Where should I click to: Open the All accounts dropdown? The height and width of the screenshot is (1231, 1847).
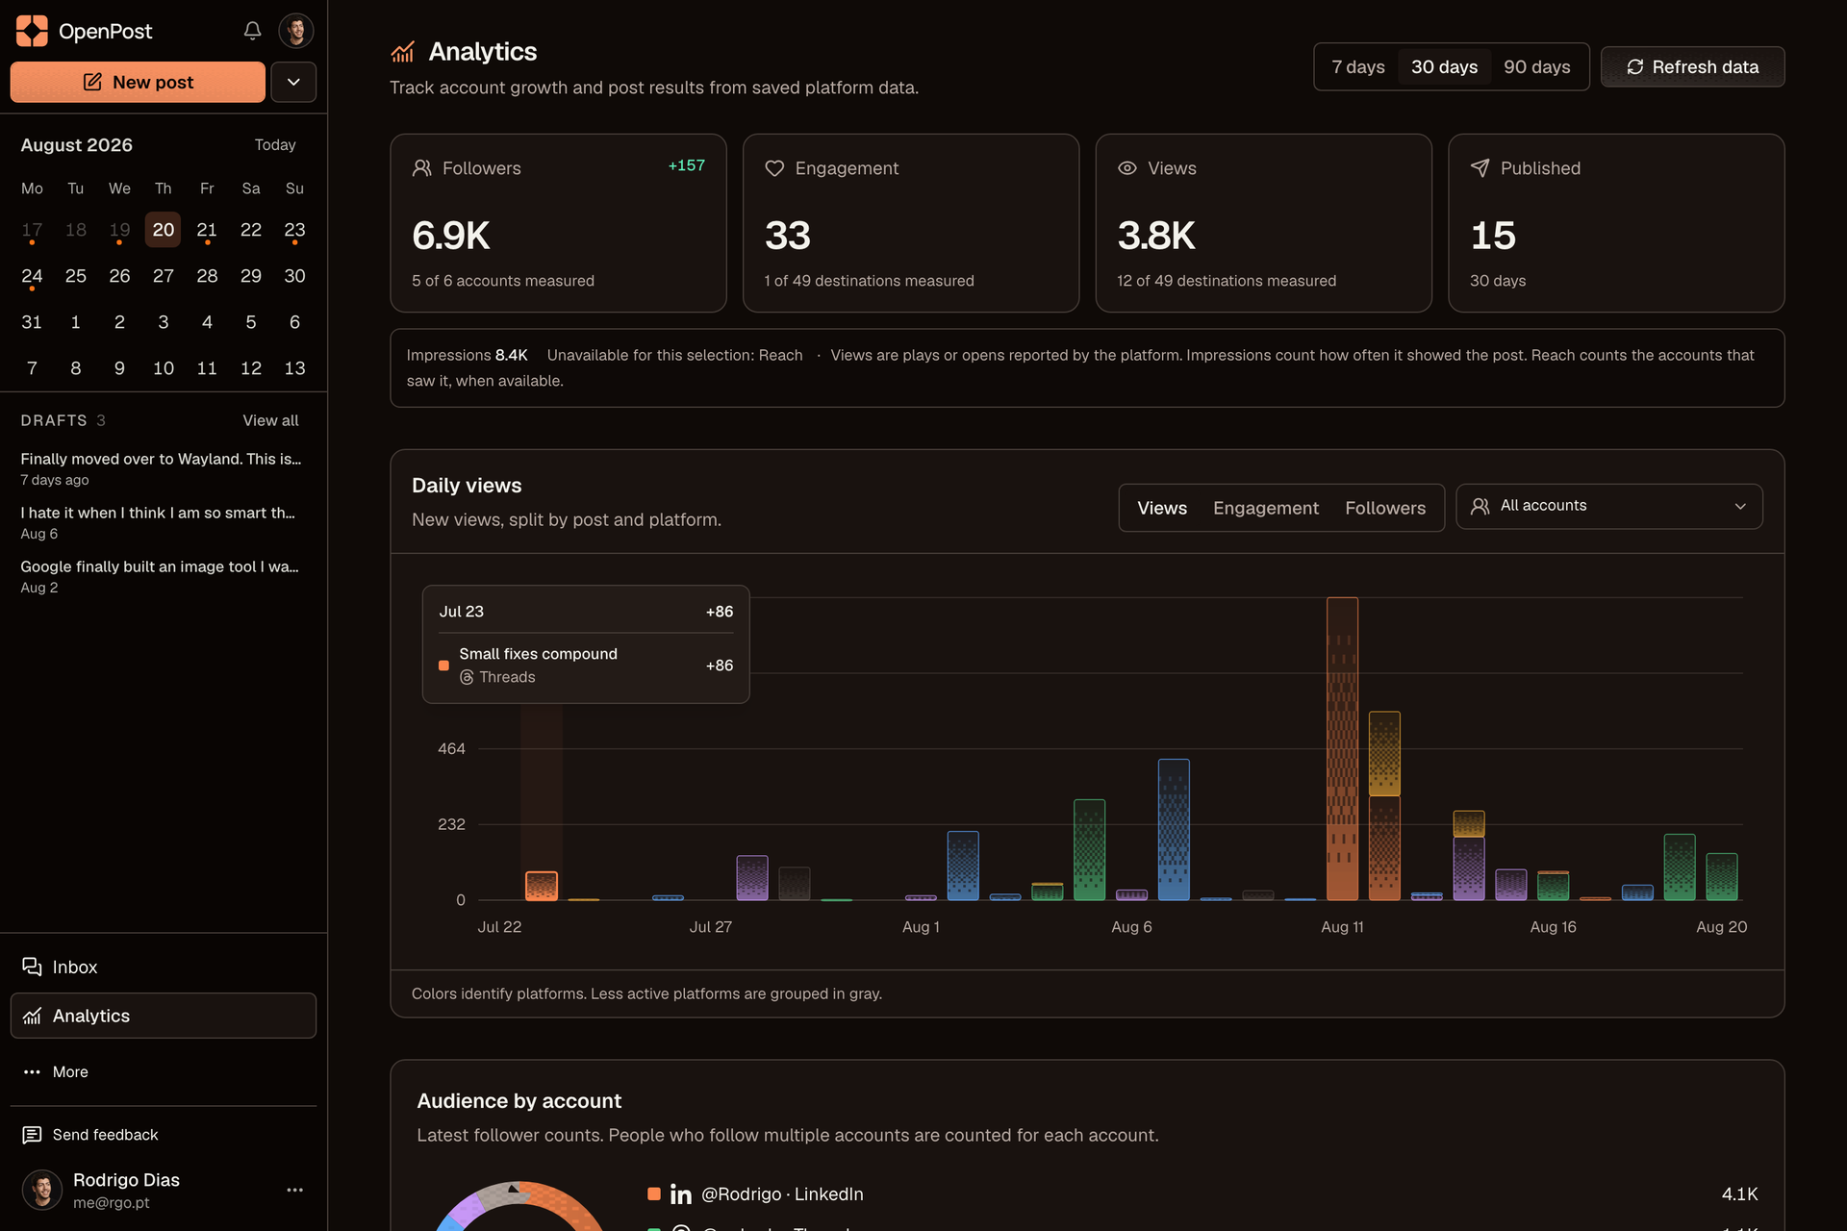(x=1609, y=506)
